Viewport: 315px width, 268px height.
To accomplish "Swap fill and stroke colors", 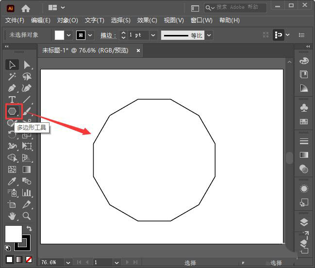I will pyautogui.click(x=29, y=228).
